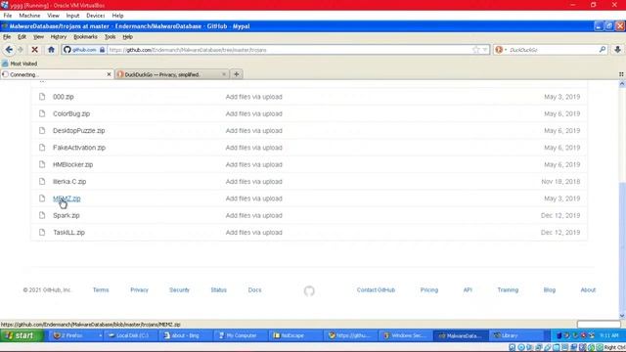The image size is (626, 352).
Task: Open the Bookmarks menu
Action: tap(85, 37)
